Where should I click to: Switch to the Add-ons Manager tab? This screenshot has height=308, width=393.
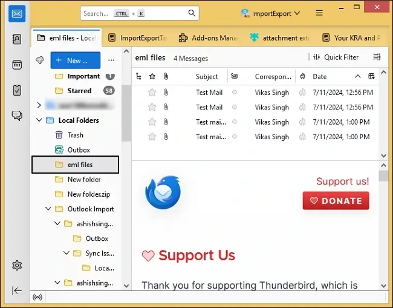(208, 38)
